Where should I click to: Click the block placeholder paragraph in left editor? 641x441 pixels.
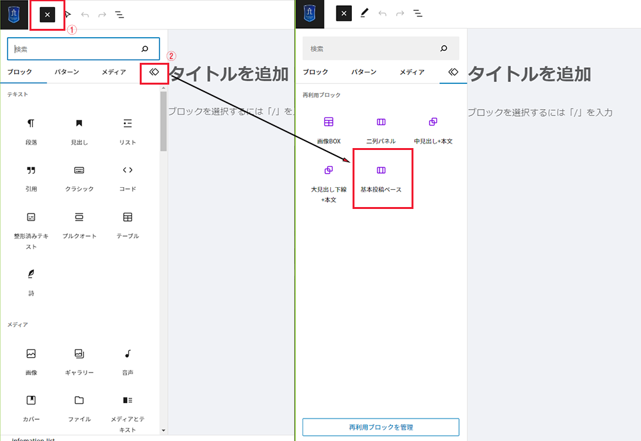[x=231, y=111]
